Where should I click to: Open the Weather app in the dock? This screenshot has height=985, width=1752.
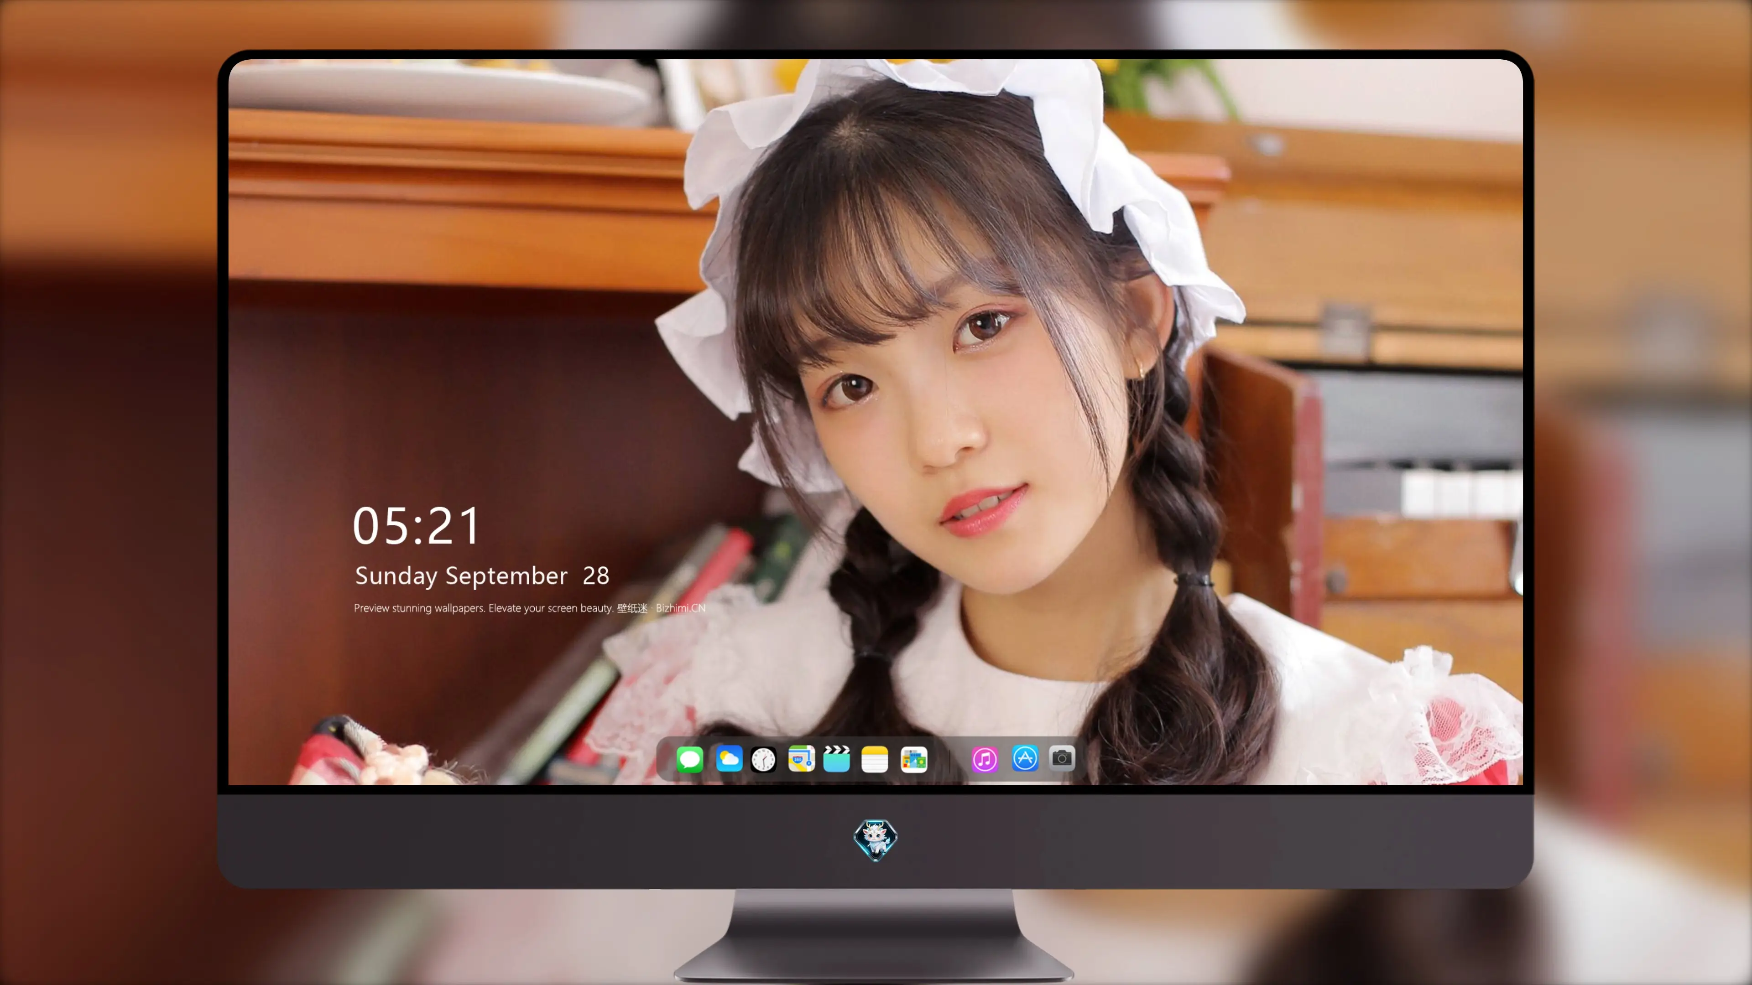click(x=729, y=759)
